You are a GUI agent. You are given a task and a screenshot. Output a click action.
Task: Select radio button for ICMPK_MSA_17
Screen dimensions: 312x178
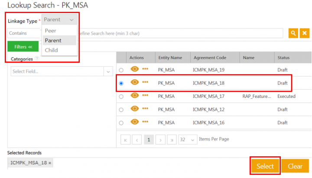pyautogui.click(x=121, y=97)
